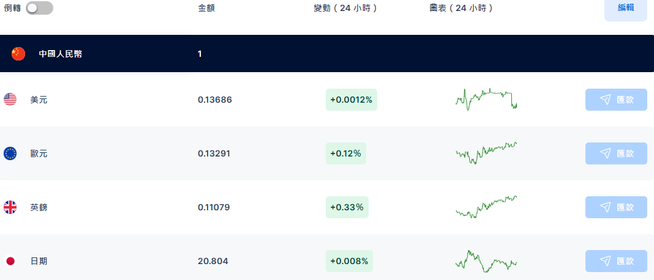Click the 中國人民幣 amount field showing 1
Screen dimensions: 654x280
tap(200, 54)
